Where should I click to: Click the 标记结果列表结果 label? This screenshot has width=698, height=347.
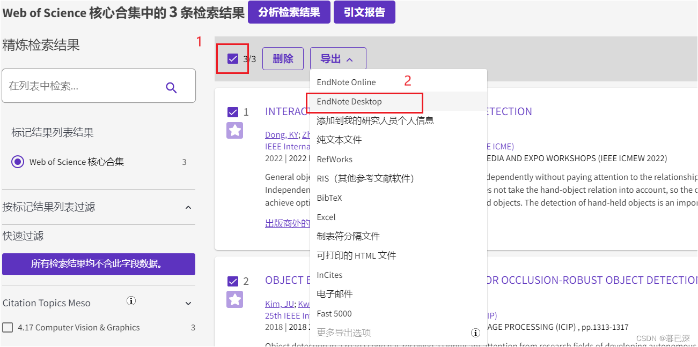(x=53, y=132)
